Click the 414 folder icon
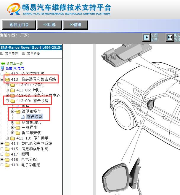The height and width of the screenshot is (195, 180). pos(7,144)
